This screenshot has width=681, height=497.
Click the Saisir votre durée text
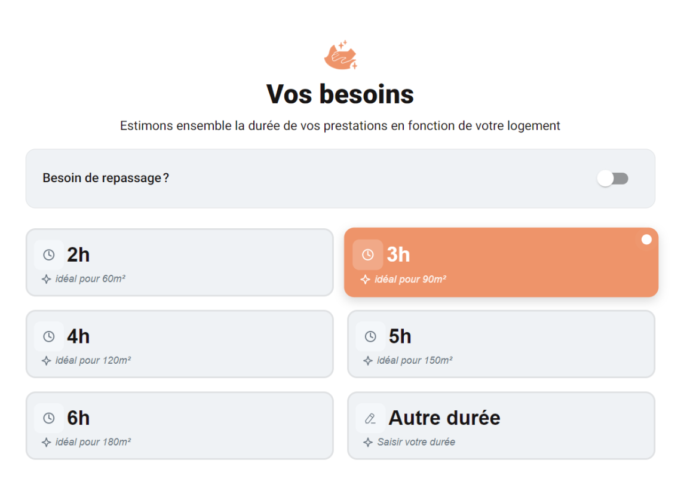(416, 442)
